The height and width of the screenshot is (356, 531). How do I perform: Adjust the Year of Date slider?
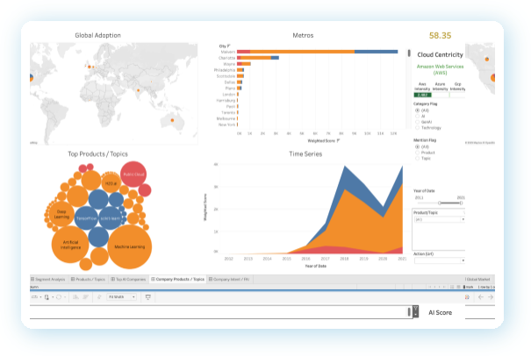[x=439, y=203]
